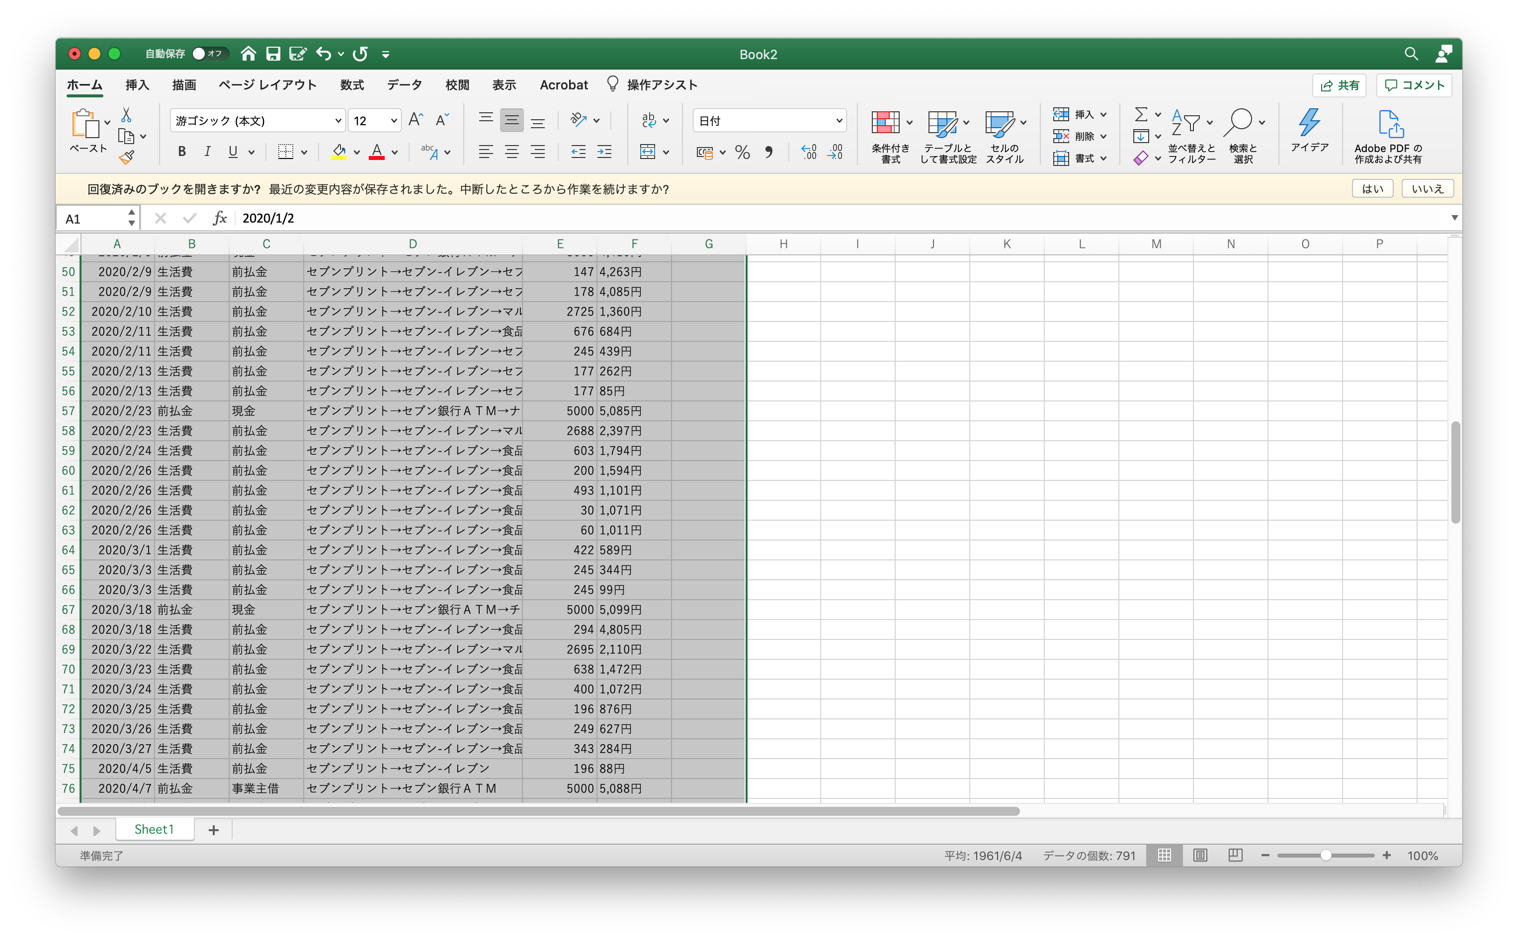Apply yellow fill color swatch
1518x940 pixels.
(339, 152)
